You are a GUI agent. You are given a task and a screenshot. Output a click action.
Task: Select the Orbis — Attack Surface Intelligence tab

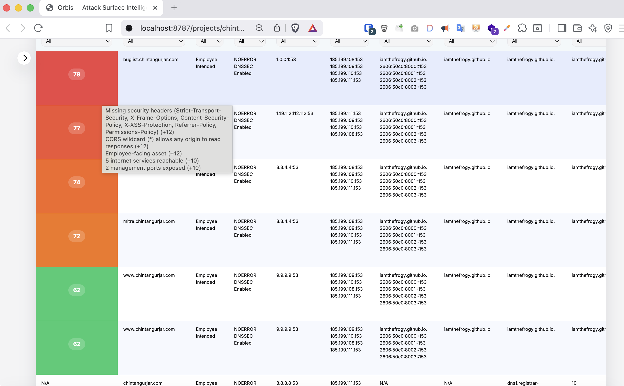101,8
